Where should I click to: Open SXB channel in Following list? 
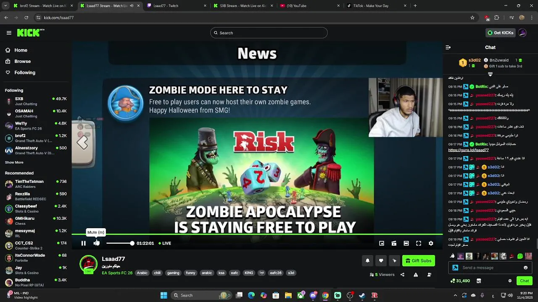[x=36, y=101]
